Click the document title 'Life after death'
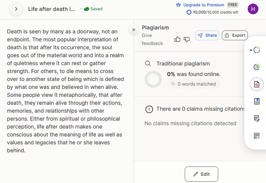 [51, 9]
